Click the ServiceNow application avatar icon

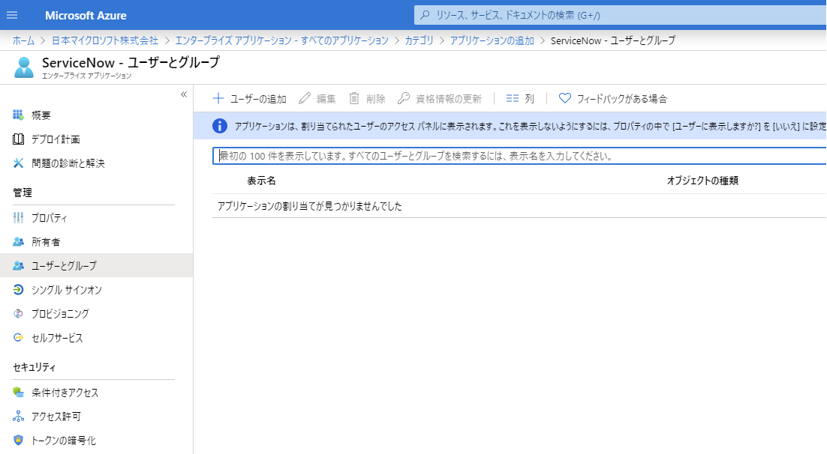24,67
